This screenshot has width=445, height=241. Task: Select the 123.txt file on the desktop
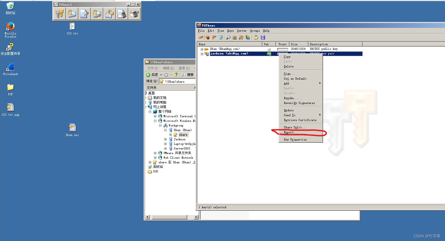point(72,28)
